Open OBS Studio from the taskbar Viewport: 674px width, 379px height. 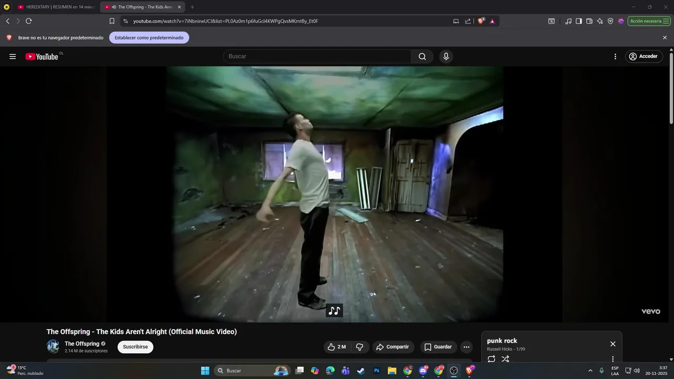click(453, 371)
